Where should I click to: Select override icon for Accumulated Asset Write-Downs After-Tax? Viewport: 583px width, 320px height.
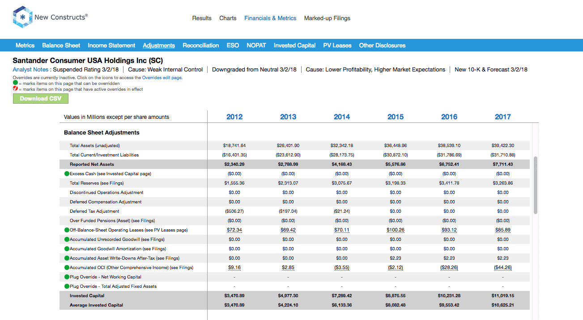click(67, 258)
